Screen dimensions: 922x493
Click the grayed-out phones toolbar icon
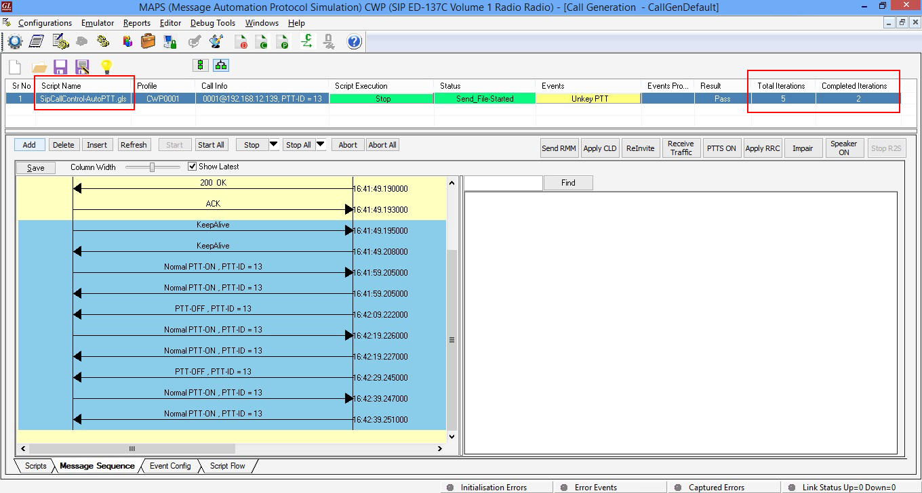82,41
